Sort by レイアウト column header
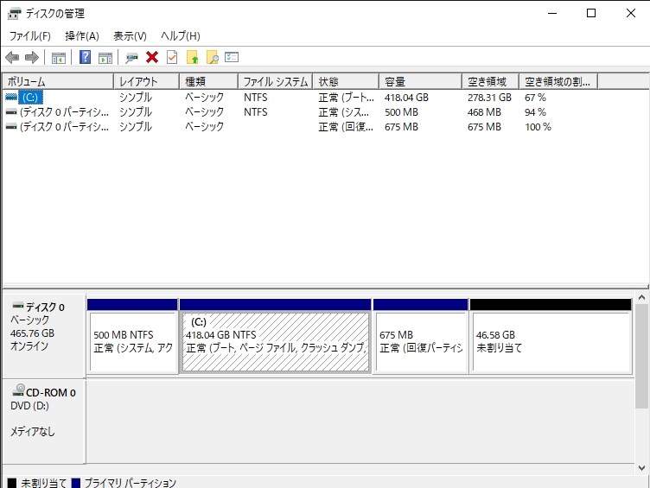 pyautogui.click(x=146, y=81)
